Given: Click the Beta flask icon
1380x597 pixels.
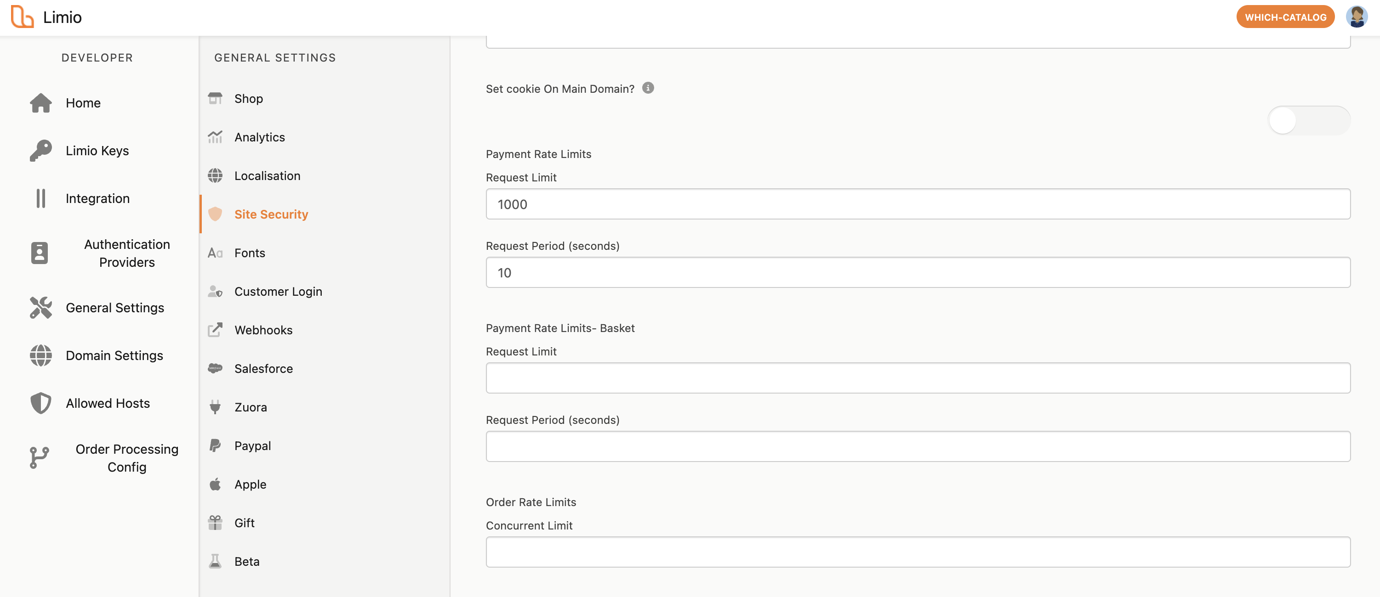Looking at the screenshot, I should (x=215, y=561).
